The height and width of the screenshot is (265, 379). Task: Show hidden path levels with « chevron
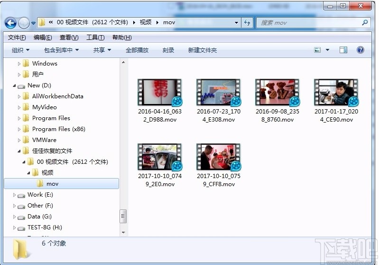click(x=50, y=22)
